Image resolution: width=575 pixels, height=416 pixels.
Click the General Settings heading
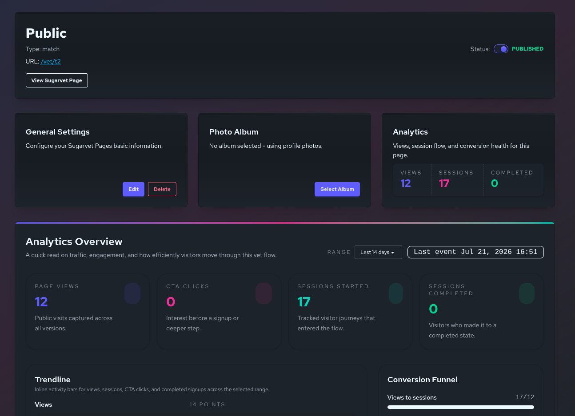(58, 132)
